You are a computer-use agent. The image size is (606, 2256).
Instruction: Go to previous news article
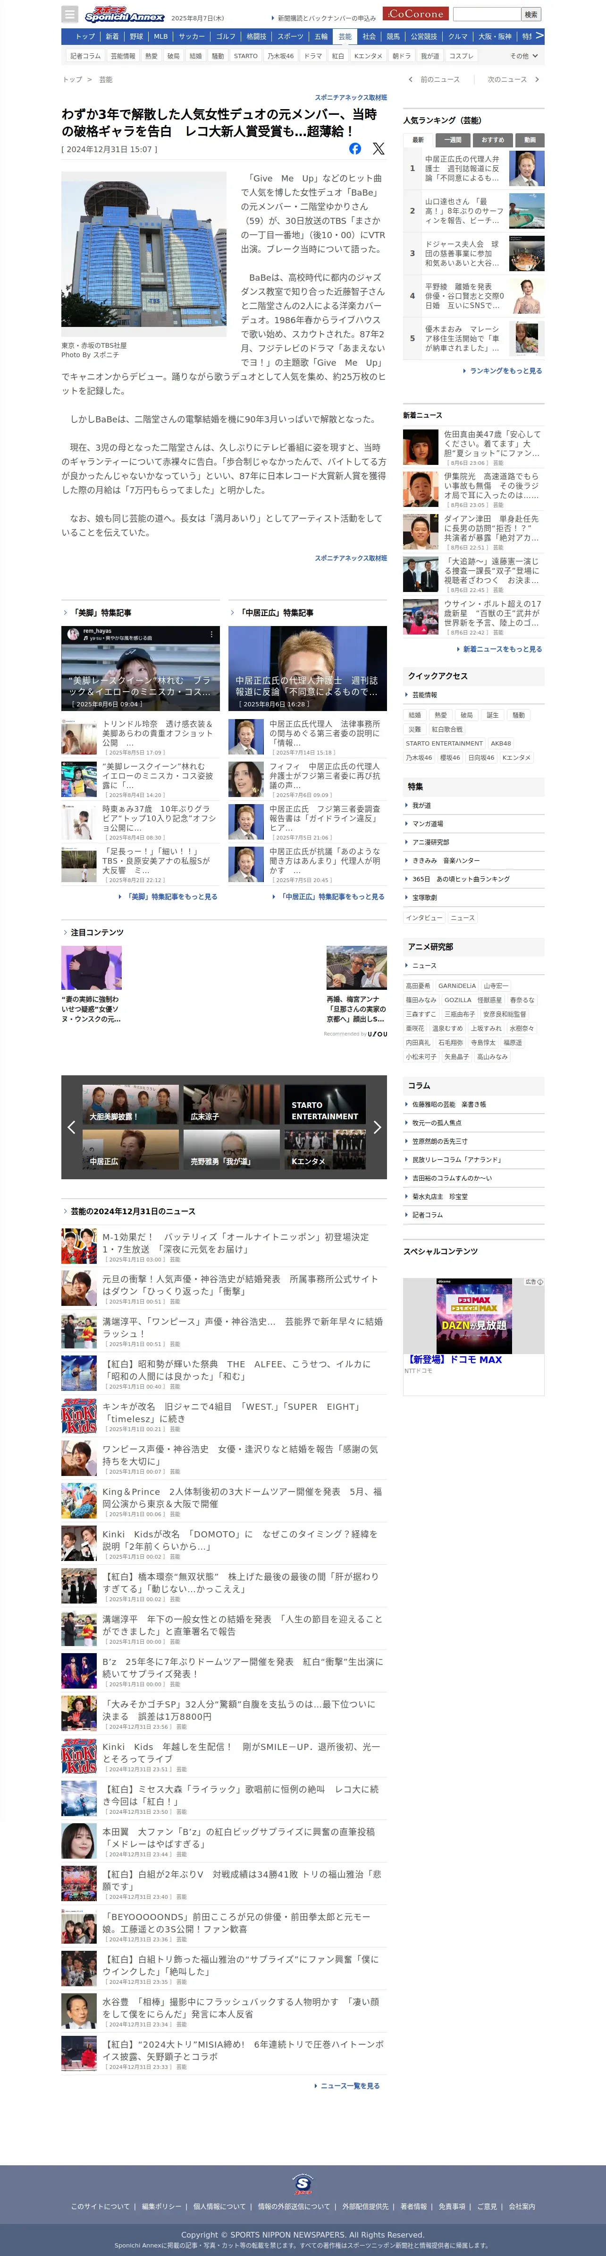[x=434, y=80]
